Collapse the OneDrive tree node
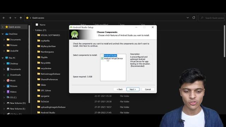Screen dimensions: 226x127 click(2, 34)
